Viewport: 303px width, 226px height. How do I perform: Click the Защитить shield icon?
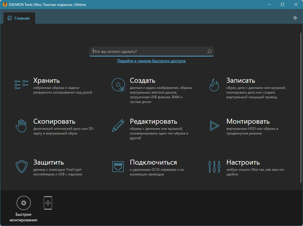[x=21, y=167]
